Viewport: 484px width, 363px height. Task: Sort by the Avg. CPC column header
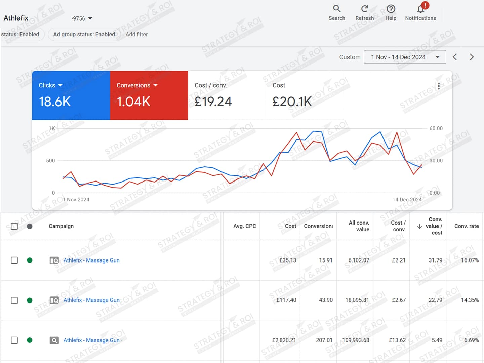point(244,226)
